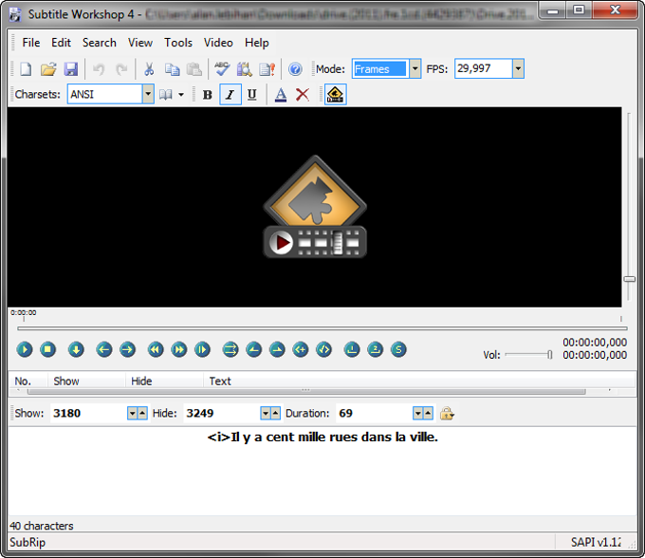
Task: Jump to next subtitle right arrow
Action: pyautogui.click(x=127, y=350)
